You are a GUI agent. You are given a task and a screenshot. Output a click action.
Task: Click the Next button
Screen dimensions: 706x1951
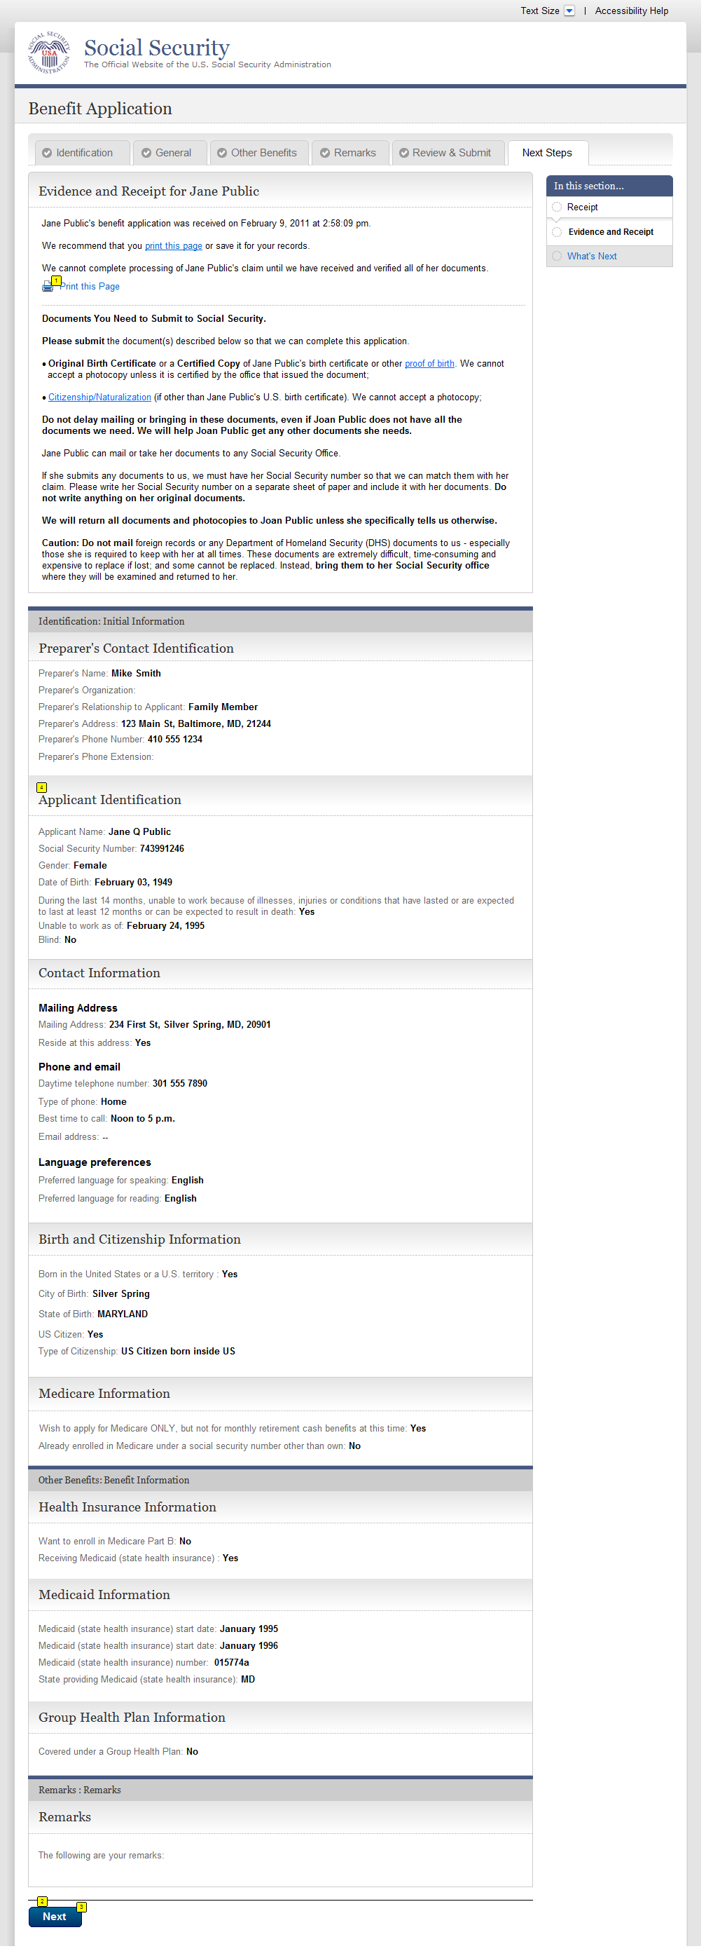[x=55, y=1916]
